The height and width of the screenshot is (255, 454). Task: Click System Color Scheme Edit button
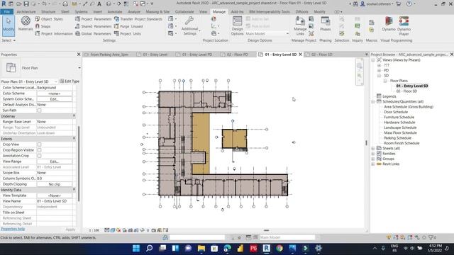tap(55, 99)
